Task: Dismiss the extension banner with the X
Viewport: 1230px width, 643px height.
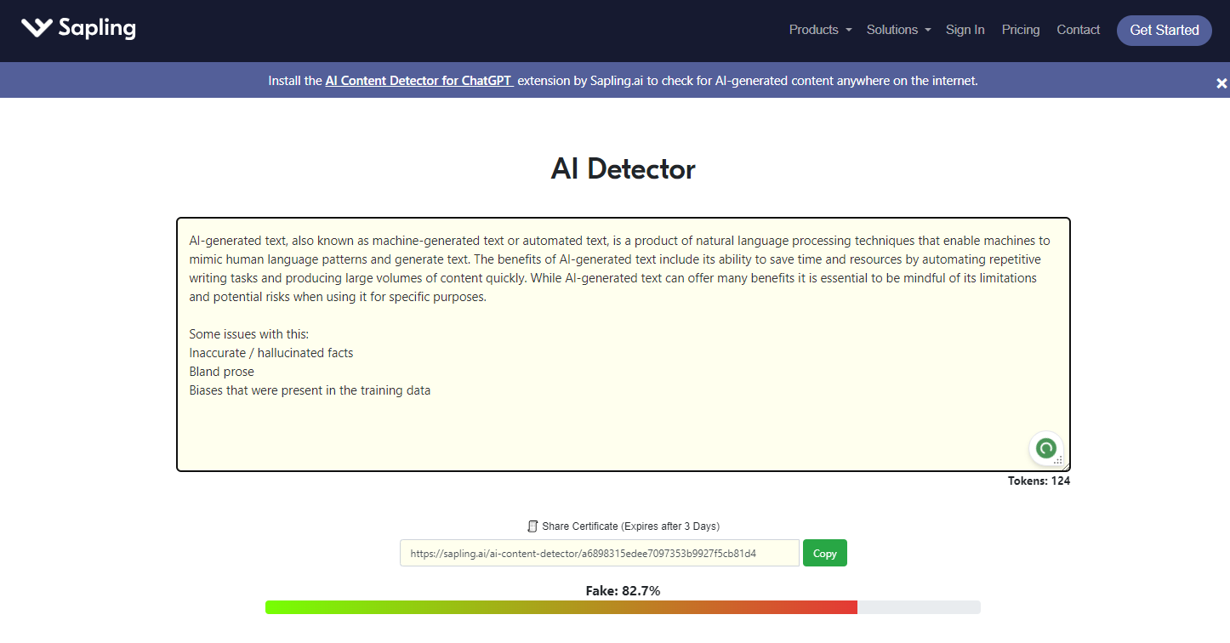Action: 1221,83
